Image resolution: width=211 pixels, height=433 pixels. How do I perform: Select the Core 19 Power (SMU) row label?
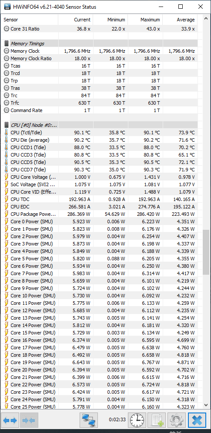coord(33,362)
